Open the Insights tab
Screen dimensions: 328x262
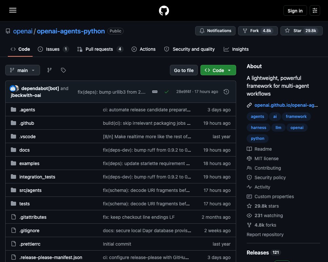coord(236,49)
